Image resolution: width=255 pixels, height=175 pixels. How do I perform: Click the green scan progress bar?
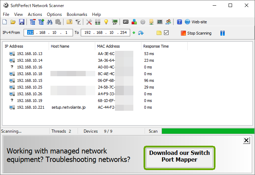pyautogui.click(x=208, y=131)
